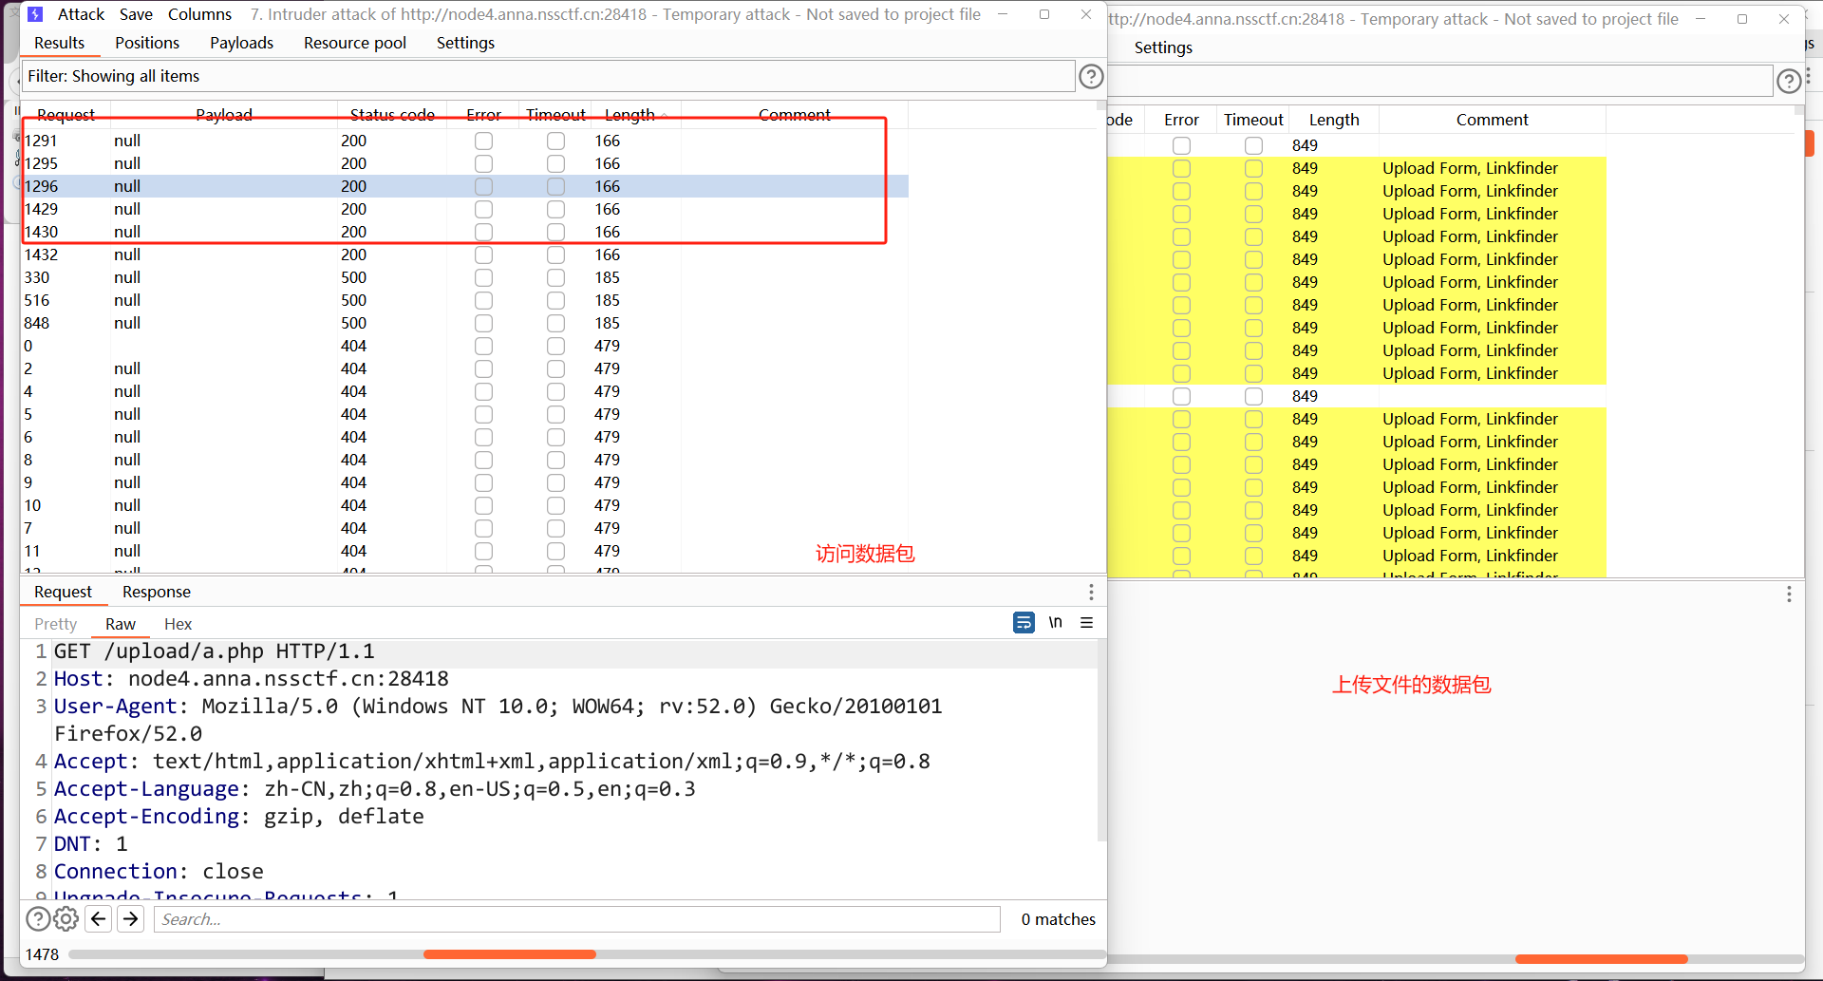The image size is (1823, 981).
Task: Open search settings gear icon
Action: click(66, 919)
